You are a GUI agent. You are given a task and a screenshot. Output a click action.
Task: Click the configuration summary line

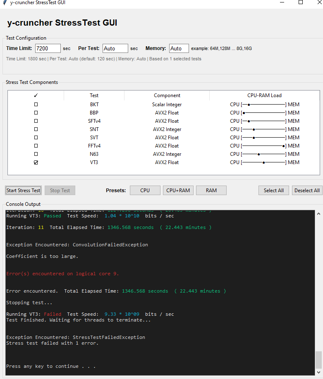pos(103,59)
